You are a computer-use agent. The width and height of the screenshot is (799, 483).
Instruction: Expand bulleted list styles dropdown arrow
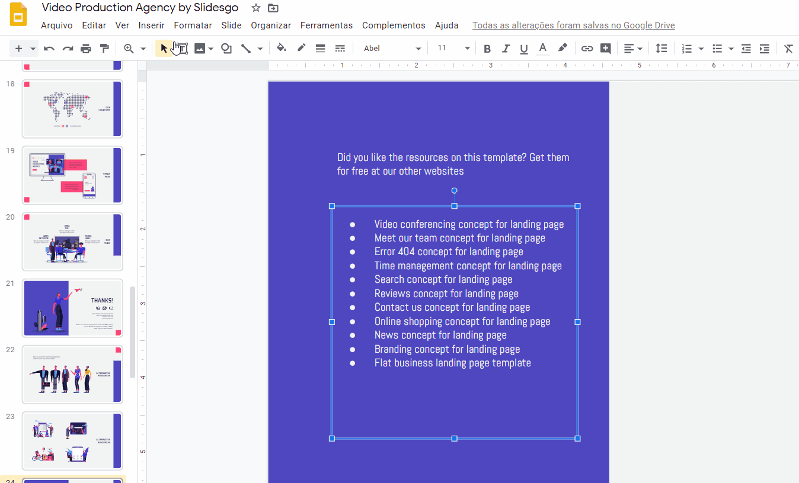(731, 49)
